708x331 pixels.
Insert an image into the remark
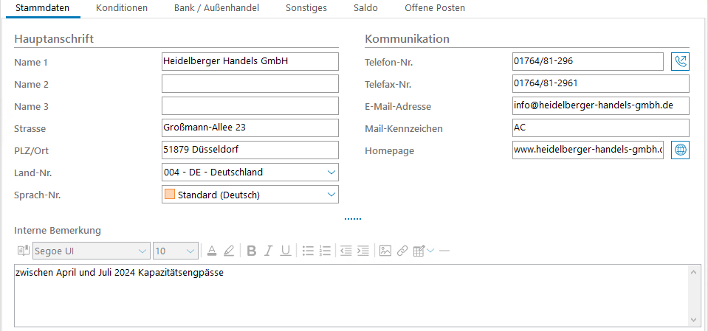point(385,251)
